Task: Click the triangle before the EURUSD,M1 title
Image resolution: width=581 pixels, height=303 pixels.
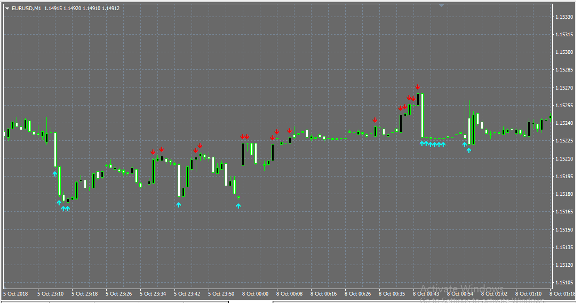Action: (x=7, y=9)
